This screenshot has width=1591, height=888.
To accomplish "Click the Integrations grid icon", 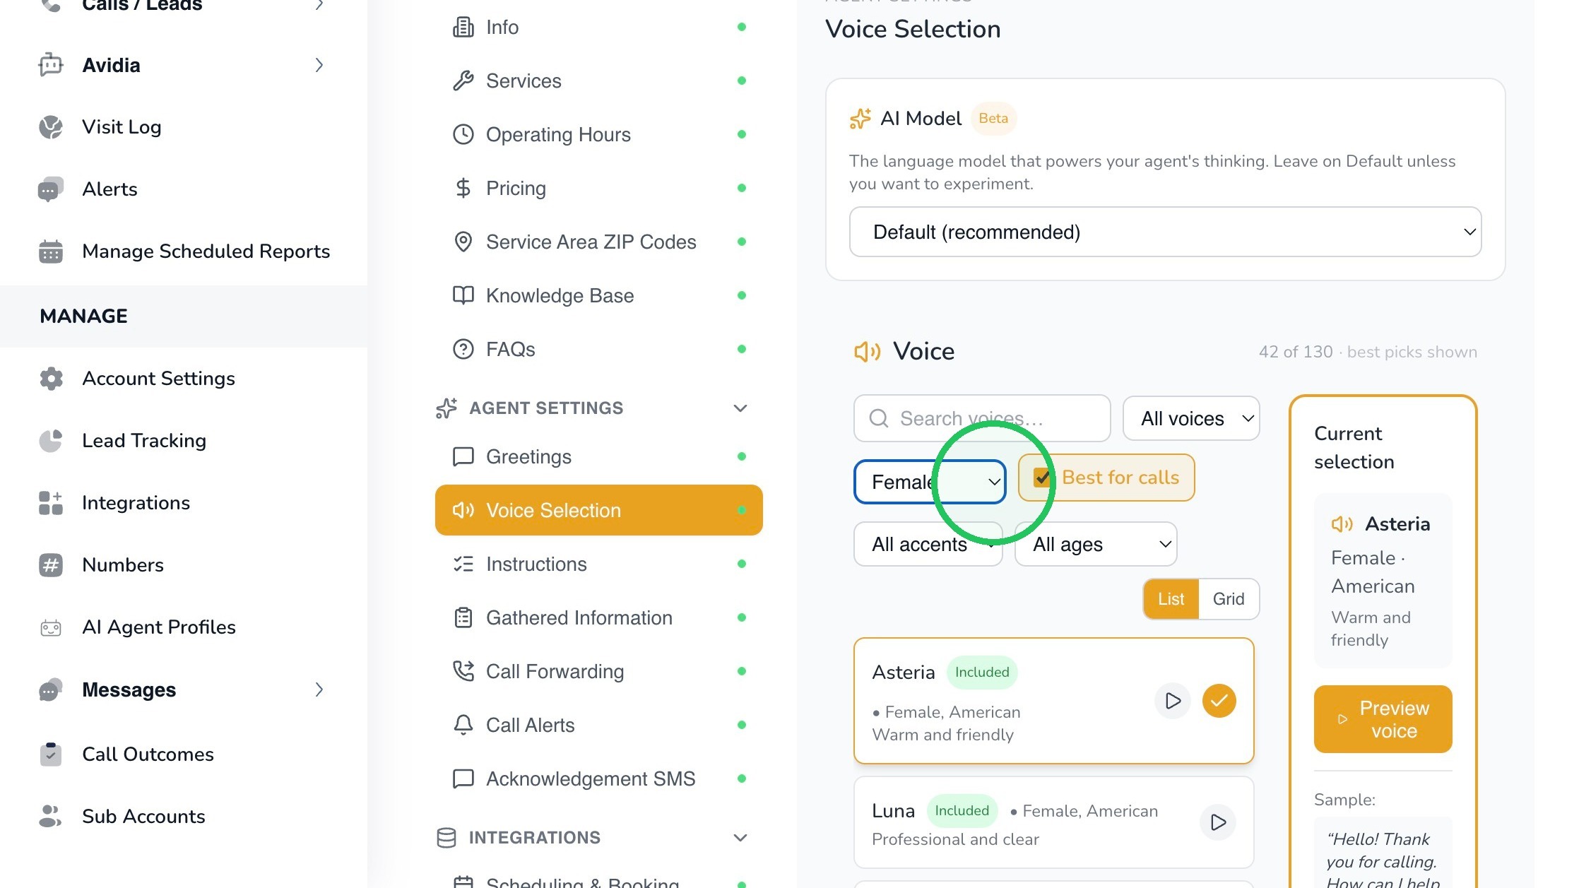I will (x=50, y=503).
